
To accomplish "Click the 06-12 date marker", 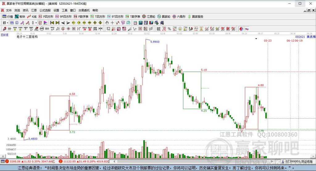I will coord(290,41).
